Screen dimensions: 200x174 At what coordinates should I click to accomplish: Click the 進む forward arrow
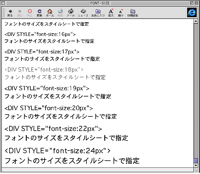coord(20,13)
